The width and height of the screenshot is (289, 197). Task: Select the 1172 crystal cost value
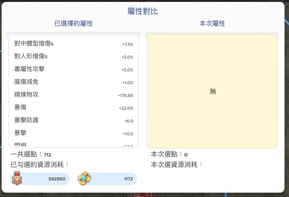pyautogui.click(x=128, y=179)
